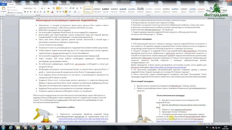Expand the Font Color arrow
232x130 pixels.
(54, 12)
